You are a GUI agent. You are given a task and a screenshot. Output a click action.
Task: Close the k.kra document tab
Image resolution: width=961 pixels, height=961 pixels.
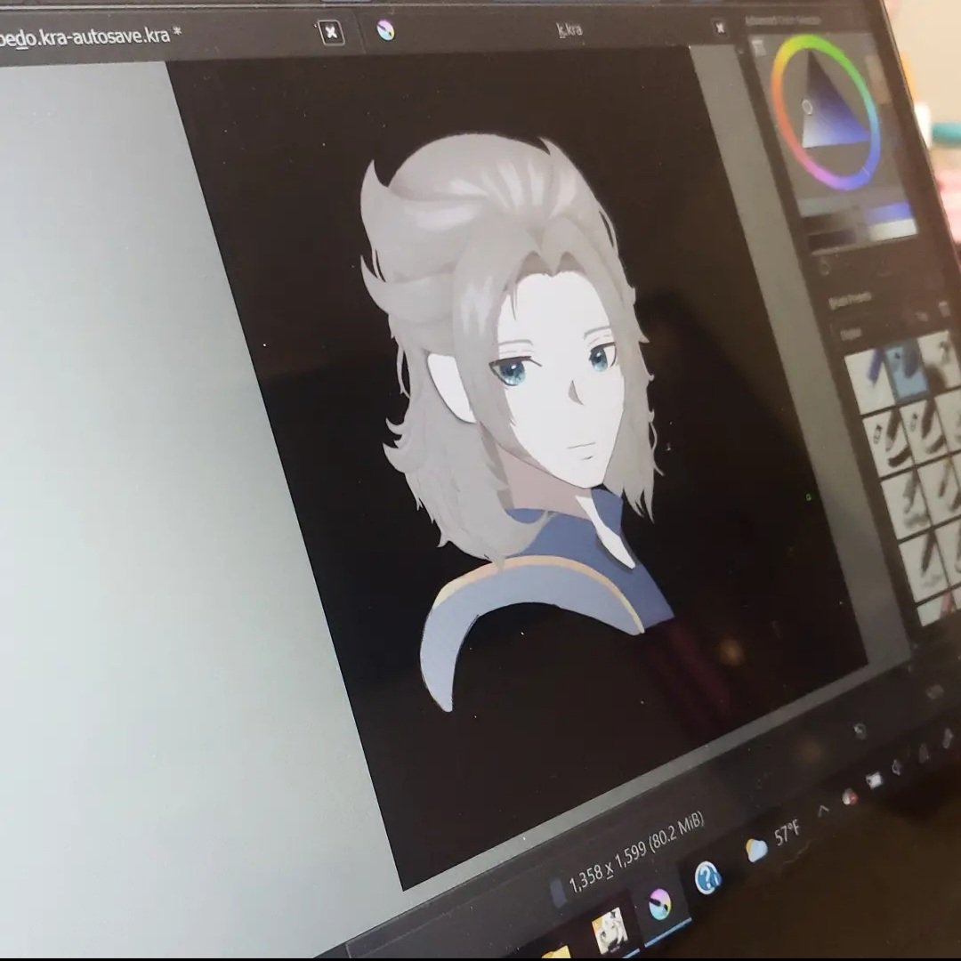pyautogui.click(x=721, y=28)
